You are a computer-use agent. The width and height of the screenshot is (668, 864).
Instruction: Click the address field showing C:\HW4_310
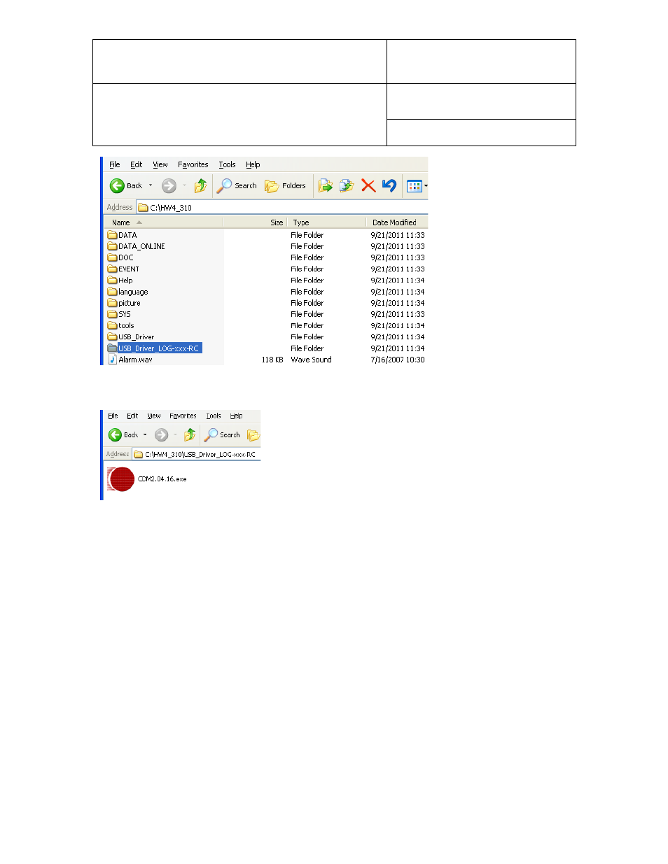click(281, 208)
